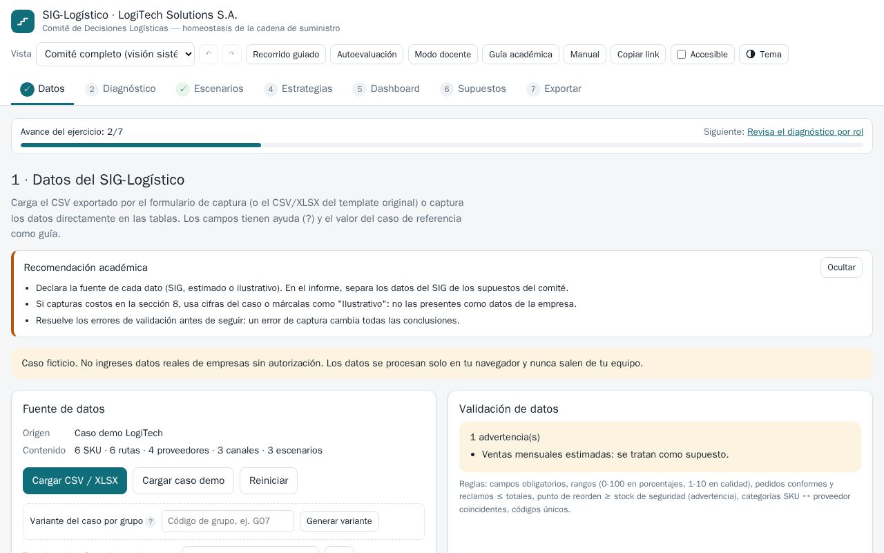Hide the Recomendación académica panel with Ocultar
This screenshot has width=884, height=553.
[841, 268]
